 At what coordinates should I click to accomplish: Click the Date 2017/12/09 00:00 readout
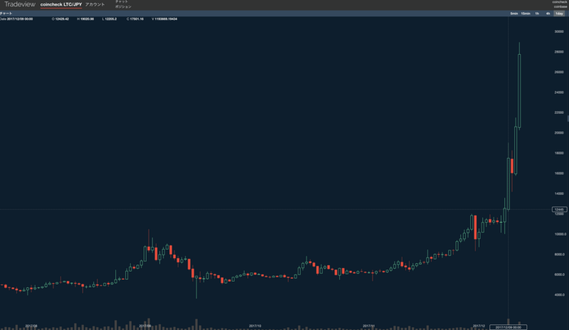click(x=16, y=19)
